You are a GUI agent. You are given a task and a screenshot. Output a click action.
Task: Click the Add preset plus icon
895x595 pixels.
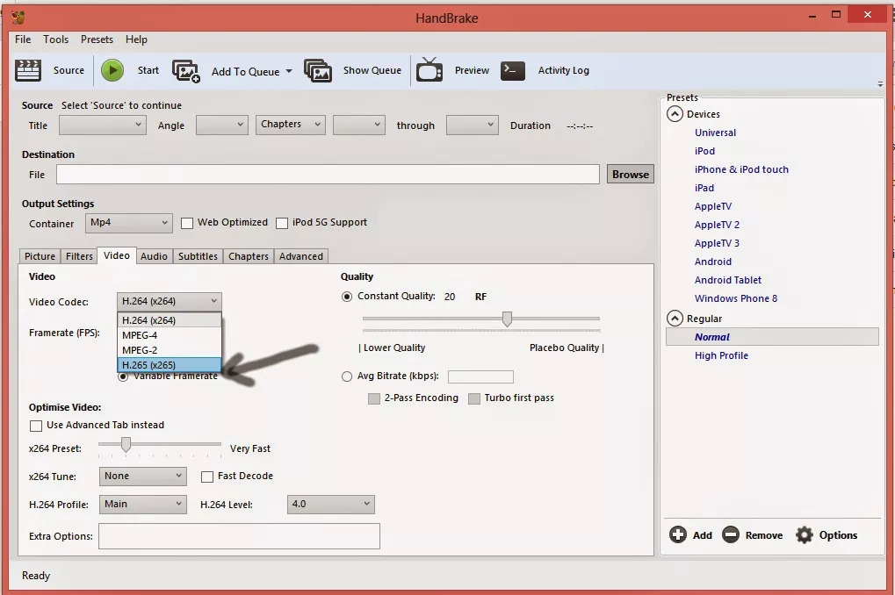[678, 534]
